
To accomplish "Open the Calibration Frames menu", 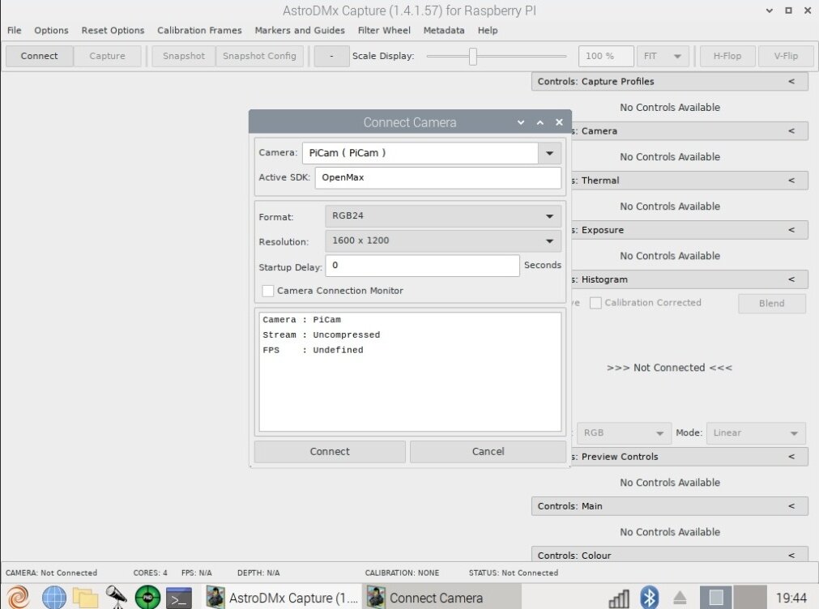I will (199, 30).
